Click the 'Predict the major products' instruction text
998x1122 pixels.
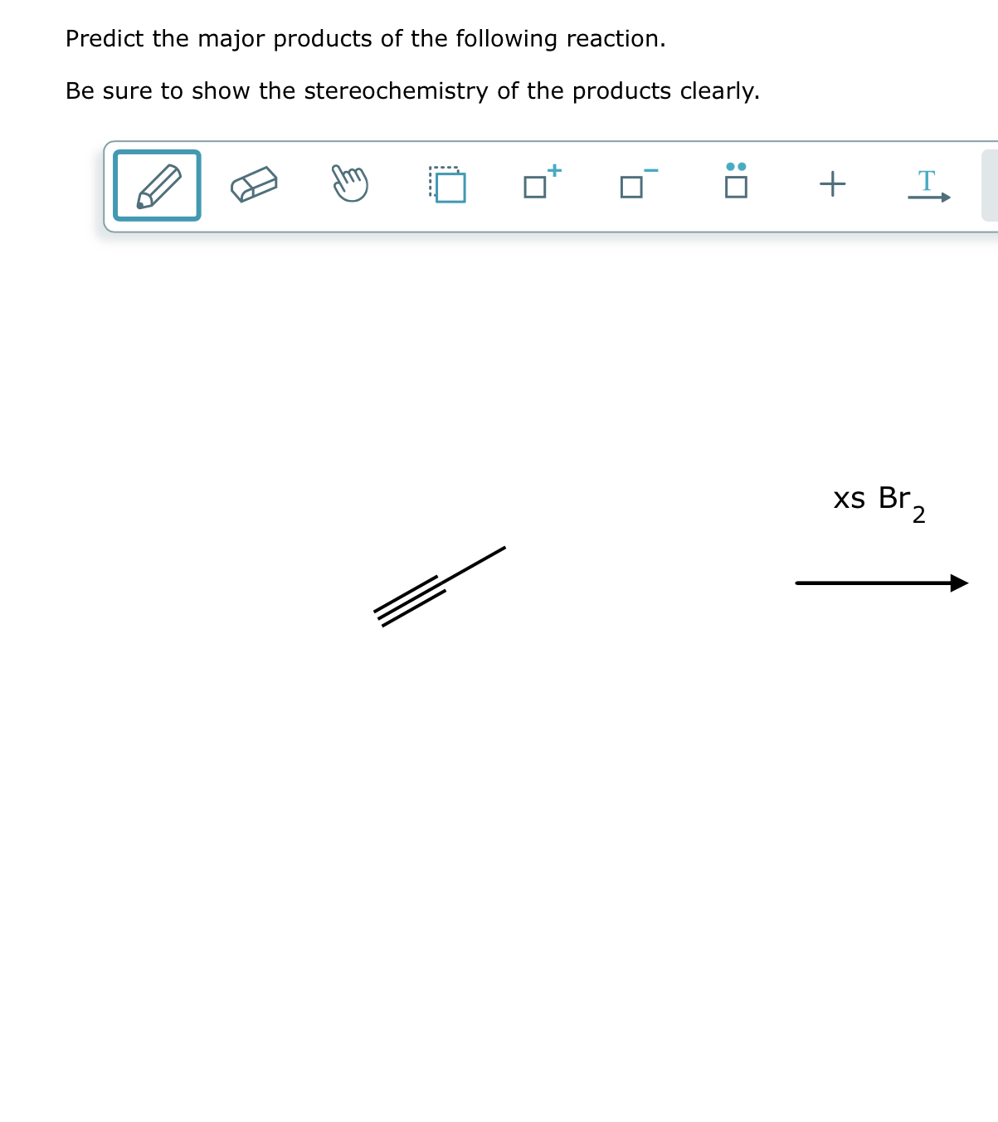(365, 38)
